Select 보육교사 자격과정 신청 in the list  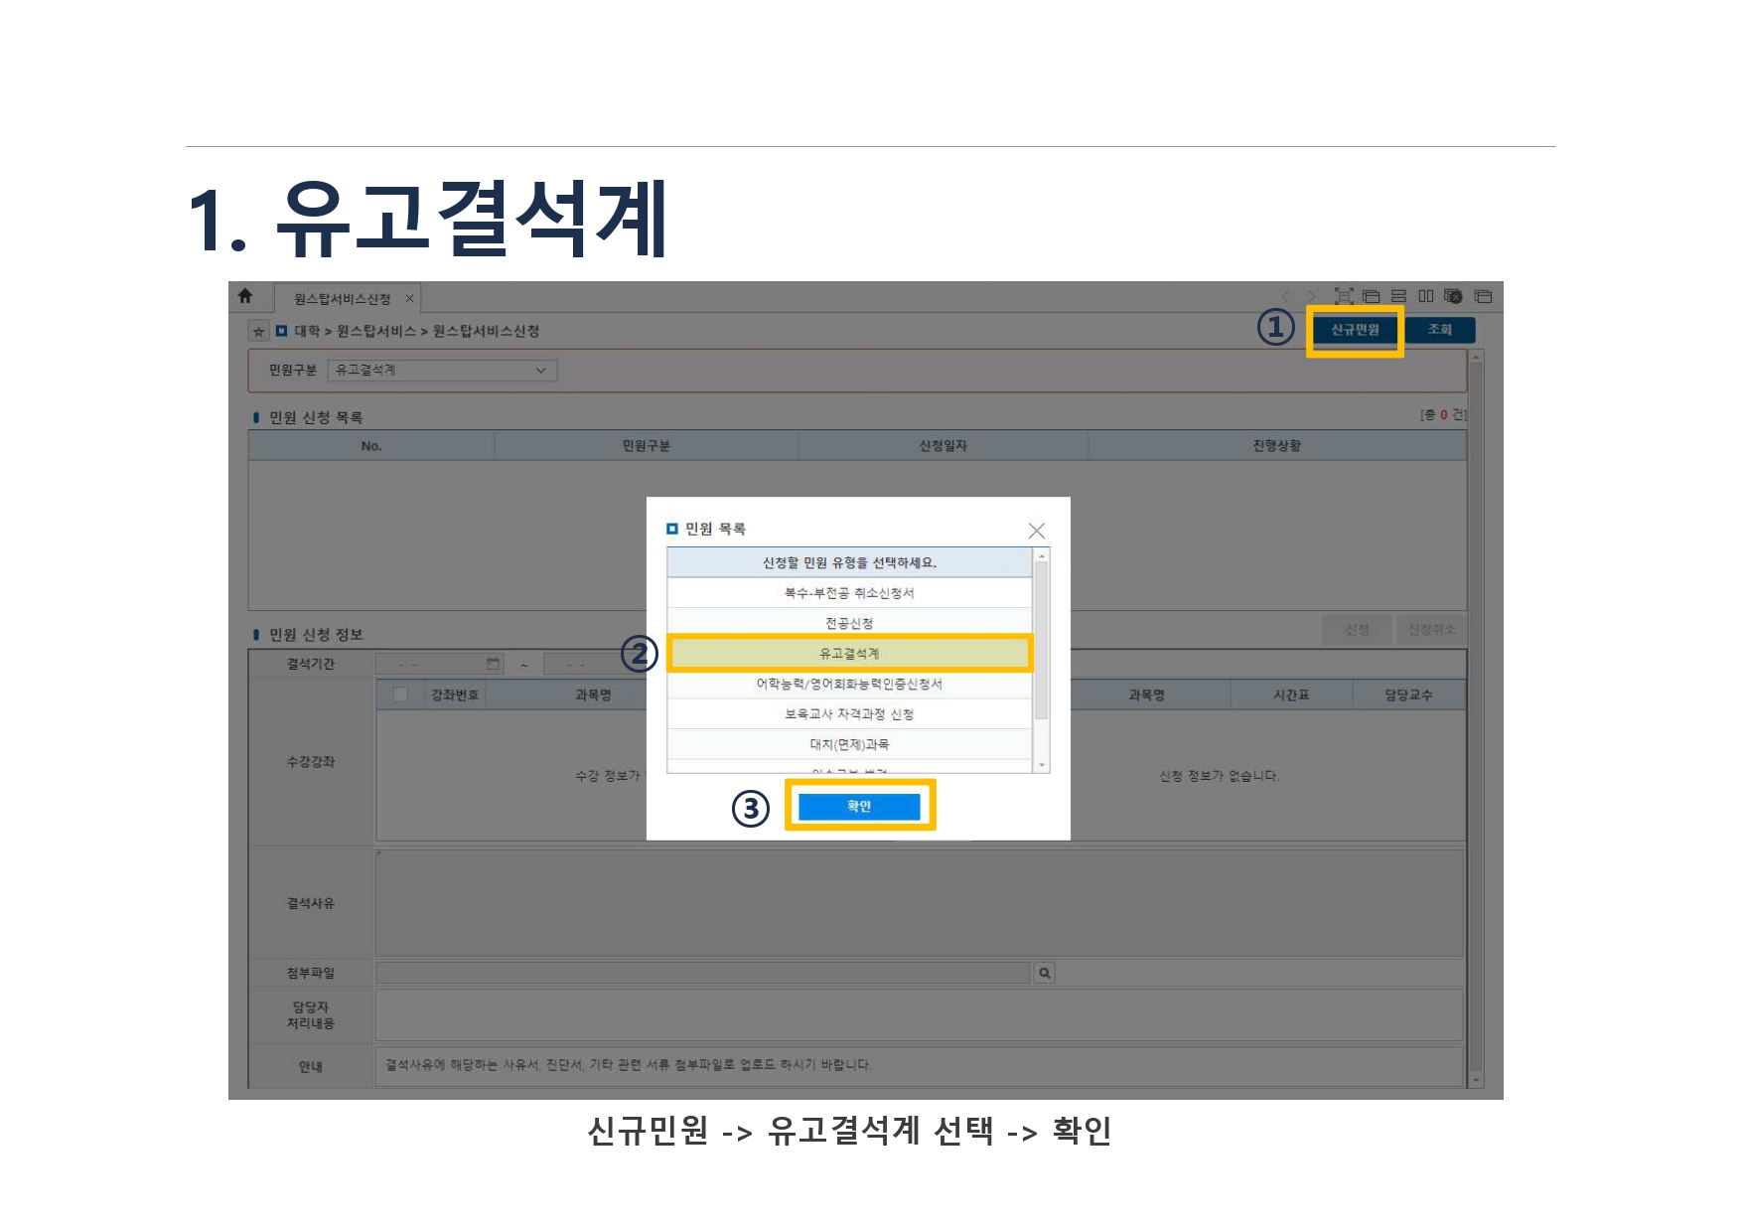[x=850, y=714]
